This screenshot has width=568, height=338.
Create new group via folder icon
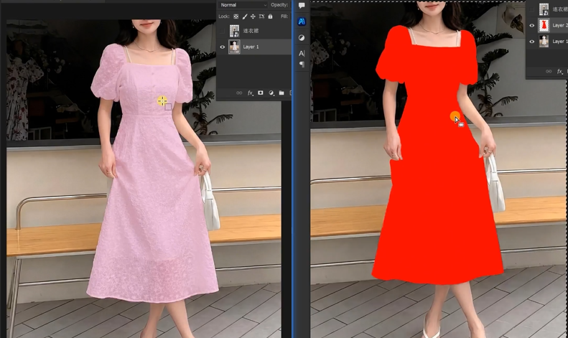(x=281, y=93)
